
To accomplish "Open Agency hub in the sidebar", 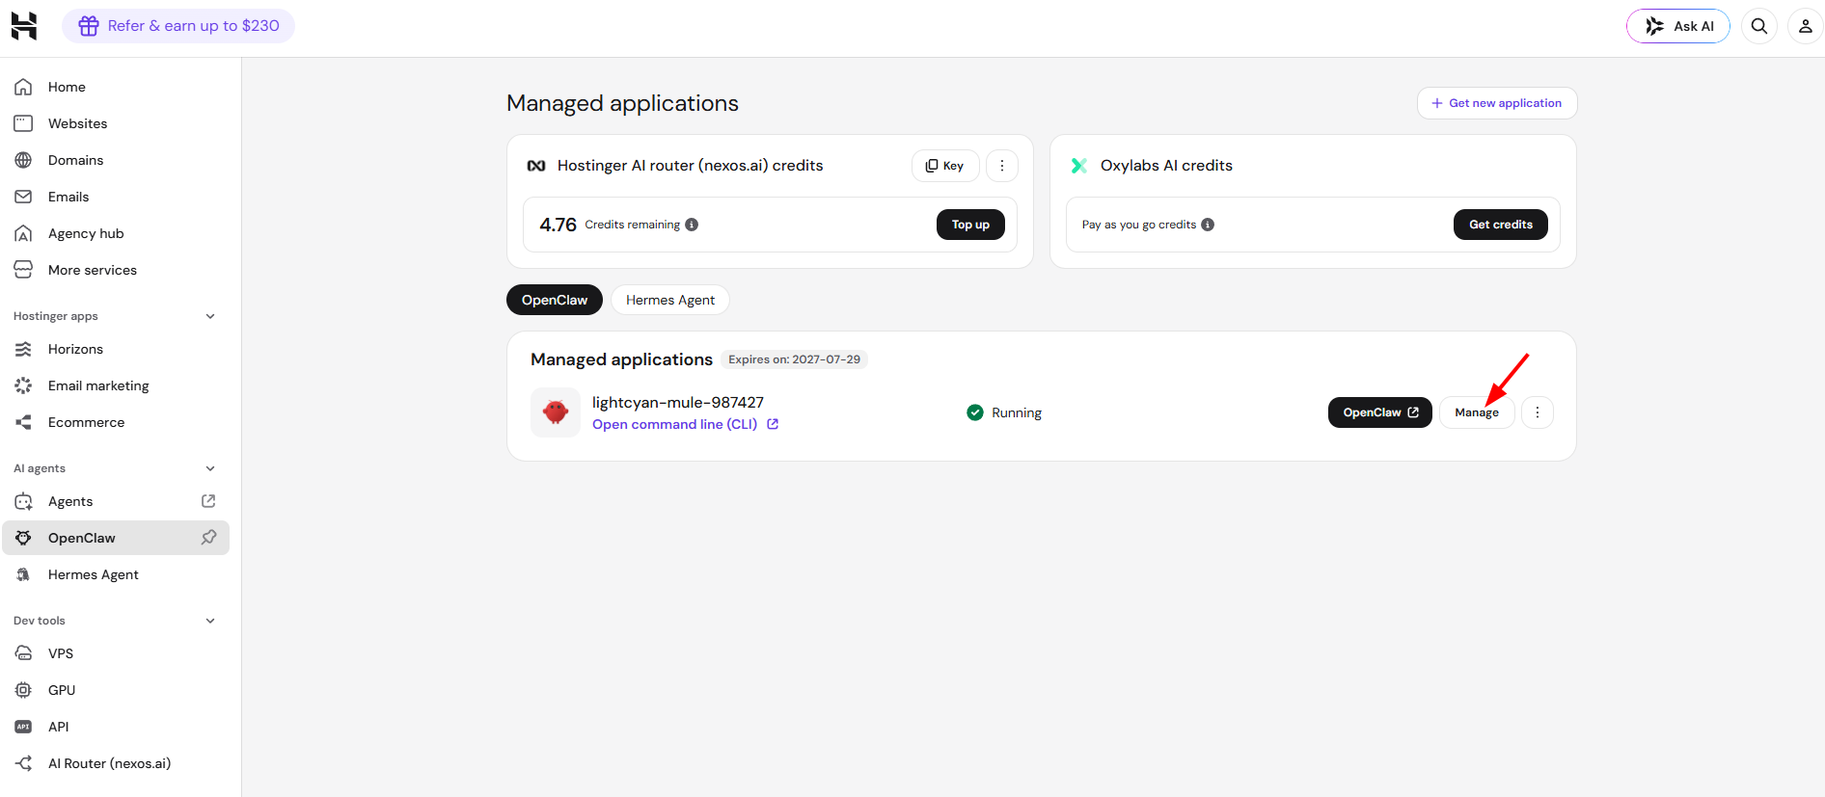I will [116, 233].
